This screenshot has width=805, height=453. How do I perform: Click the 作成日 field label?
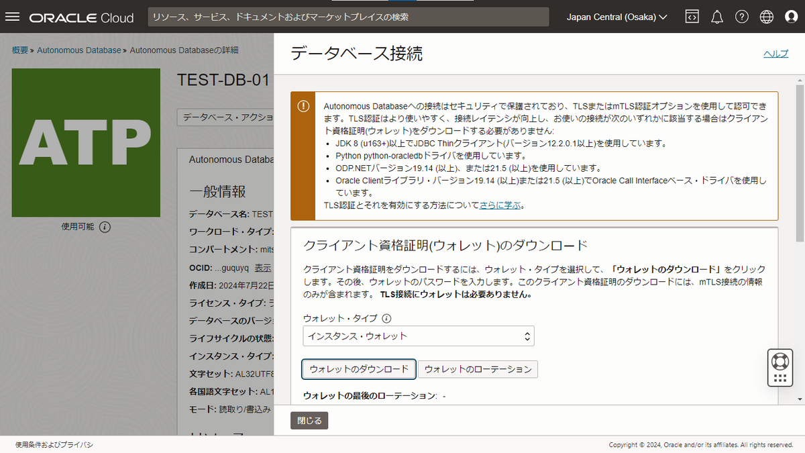coord(204,286)
